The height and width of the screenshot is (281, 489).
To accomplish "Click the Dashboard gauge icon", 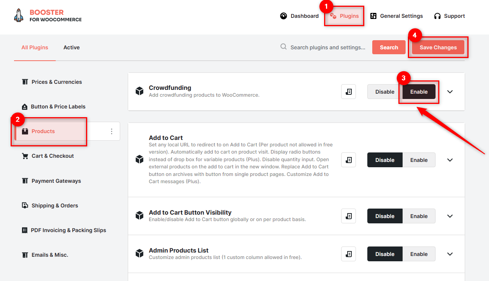I will 284,16.
